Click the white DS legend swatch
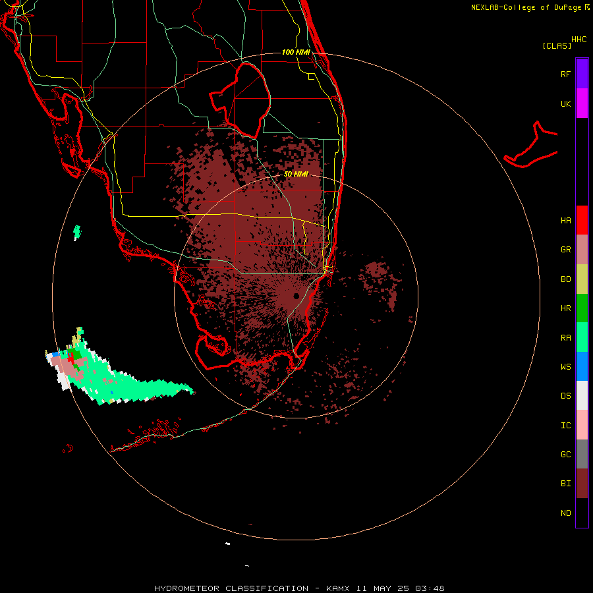Screen dimensions: 593x593 click(x=582, y=395)
